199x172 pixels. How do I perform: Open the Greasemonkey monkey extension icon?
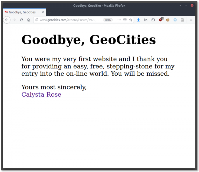[x=168, y=20]
